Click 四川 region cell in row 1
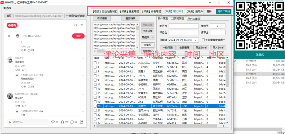285x134 pixels. click(187, 63)
